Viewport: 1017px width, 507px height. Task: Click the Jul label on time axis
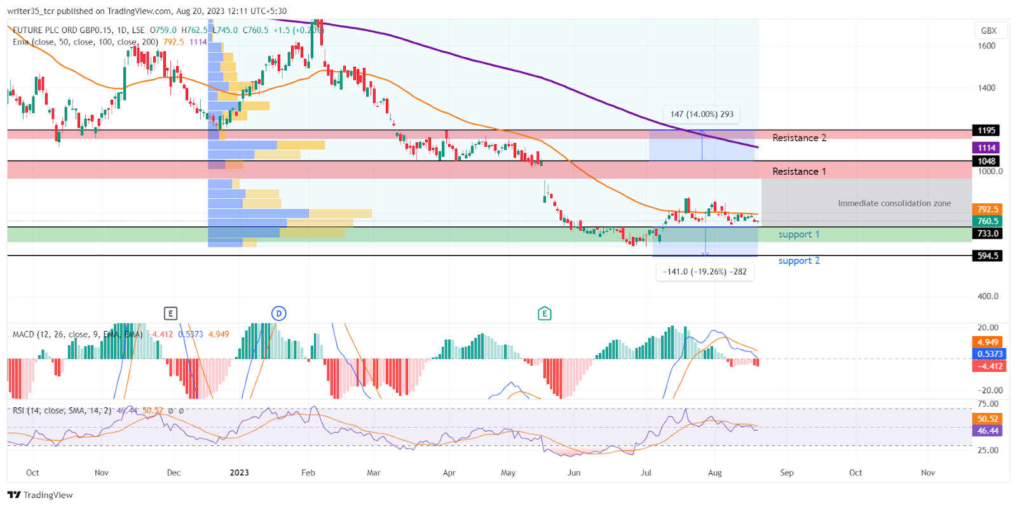[646, 473]
